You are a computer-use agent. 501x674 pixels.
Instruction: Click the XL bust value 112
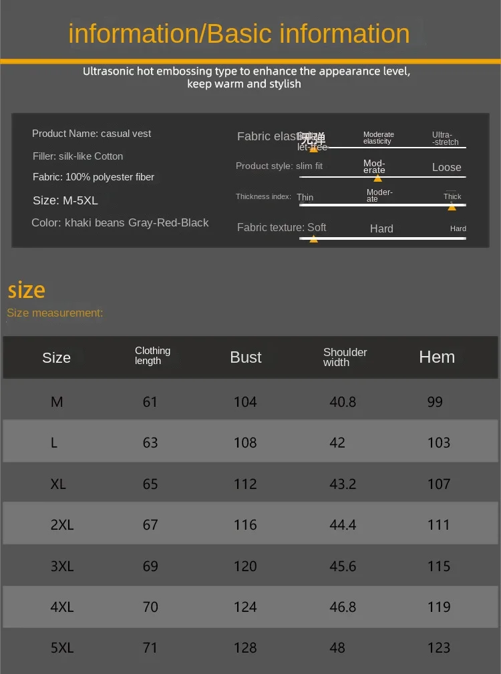[245, 484]
